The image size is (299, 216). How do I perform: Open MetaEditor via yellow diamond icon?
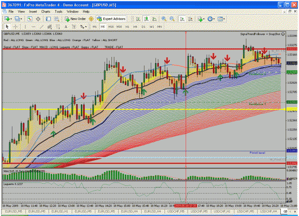pos(91,19)
